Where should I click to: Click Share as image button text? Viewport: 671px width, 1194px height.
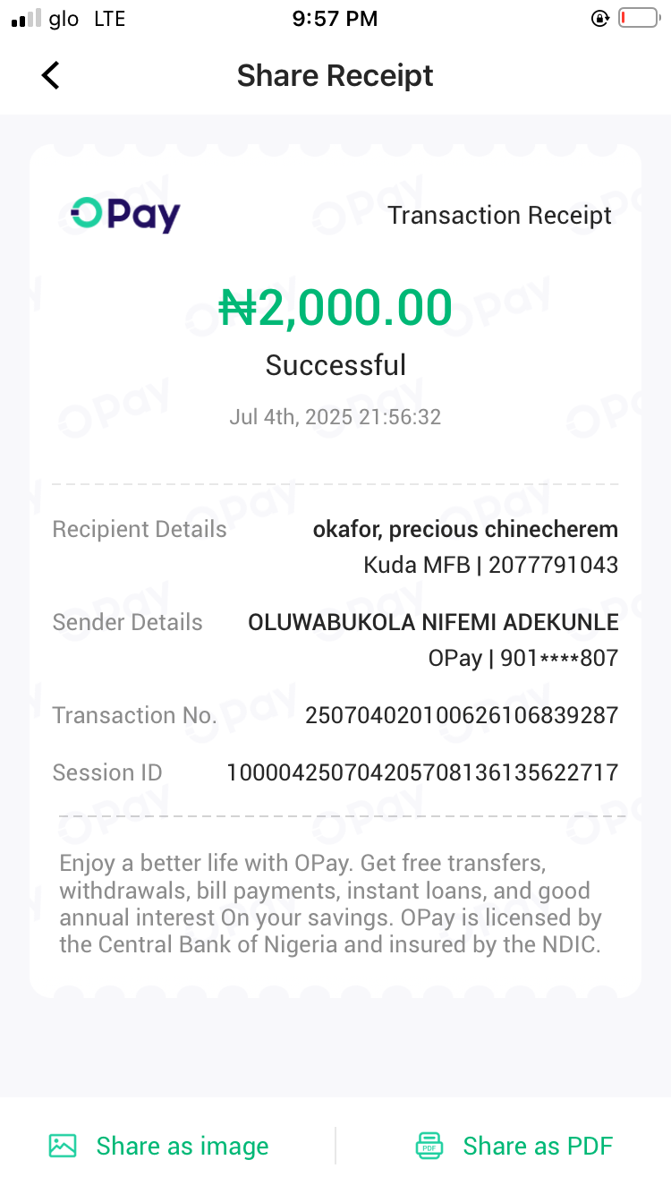pyautogui.click(x=182, y=1146)
